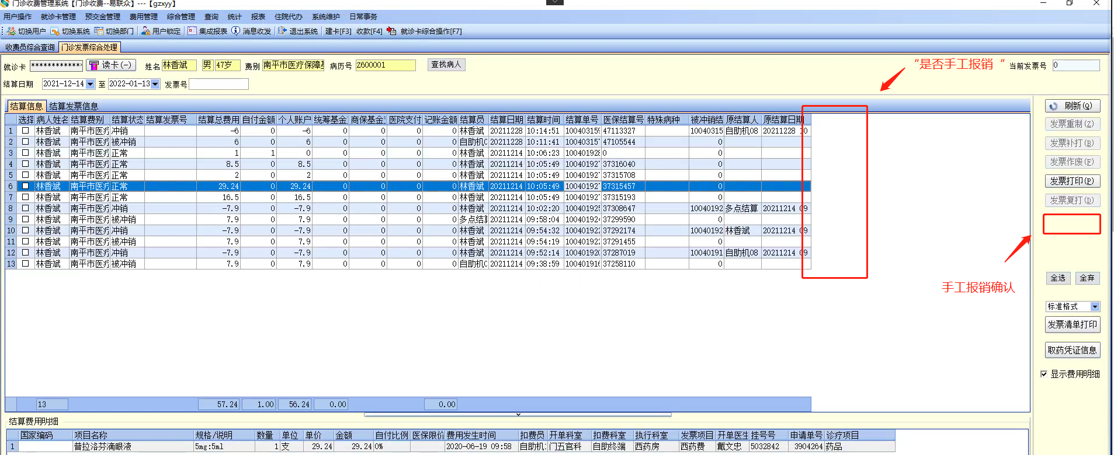Image resolution: width=1114 pixels, height=455 pixels.
Task: Click the 发票号 input field
Action: 219,84
